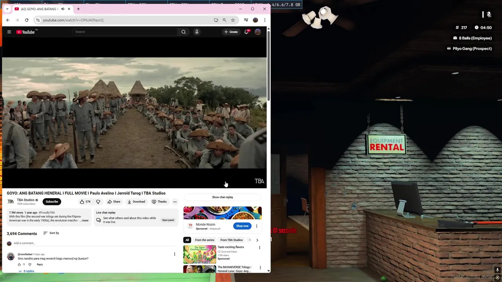Screen dimensions: 502x282
Task: Open Taste exciting flavors thumbnail
Action: (x=200, y=254)
